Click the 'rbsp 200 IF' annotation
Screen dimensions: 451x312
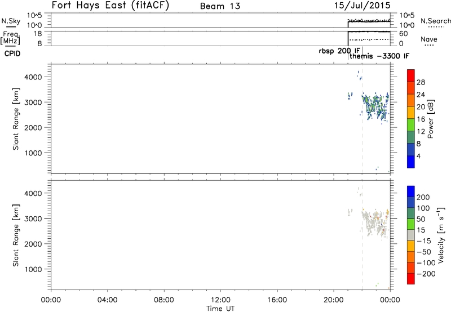[x=339, y=51]
